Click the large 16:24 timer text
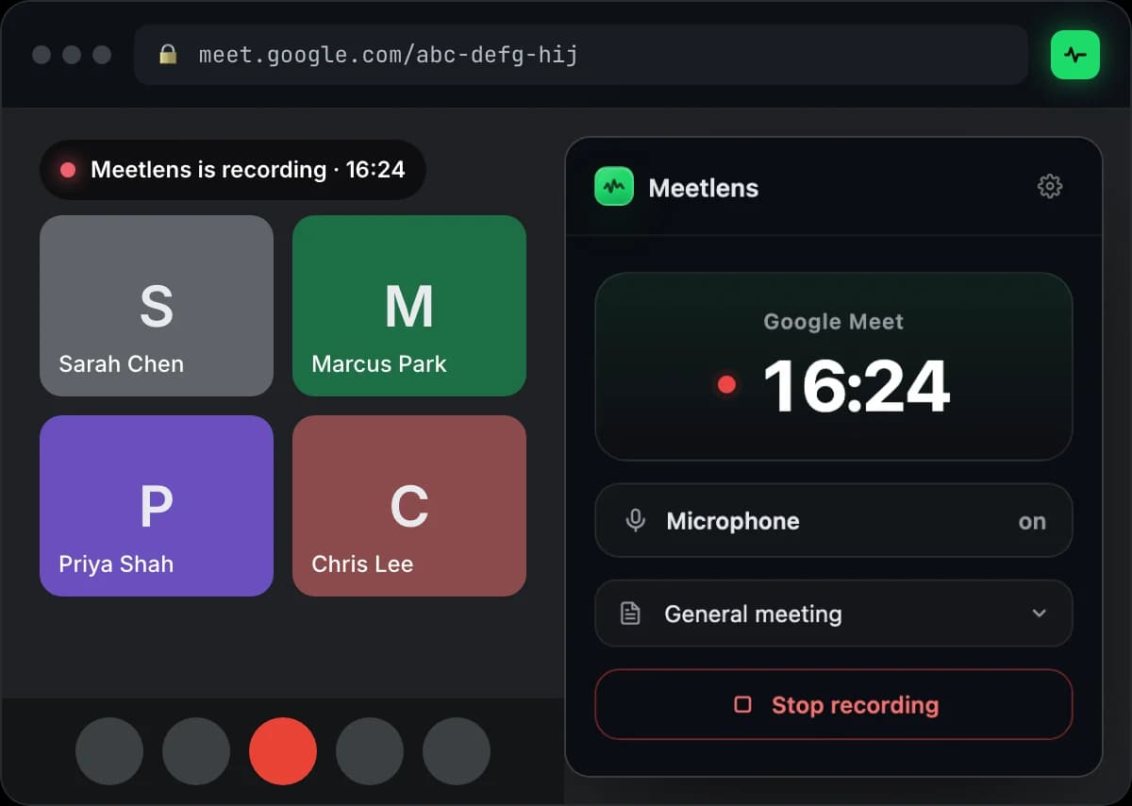Viewport: 1132px width, 806px height. (857, 386)
